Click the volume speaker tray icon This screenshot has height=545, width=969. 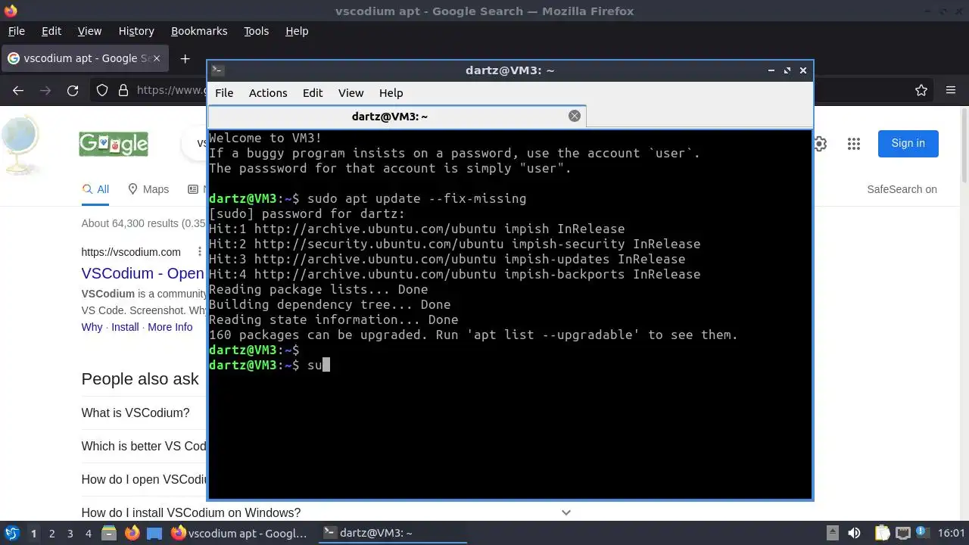click(854, 533)
